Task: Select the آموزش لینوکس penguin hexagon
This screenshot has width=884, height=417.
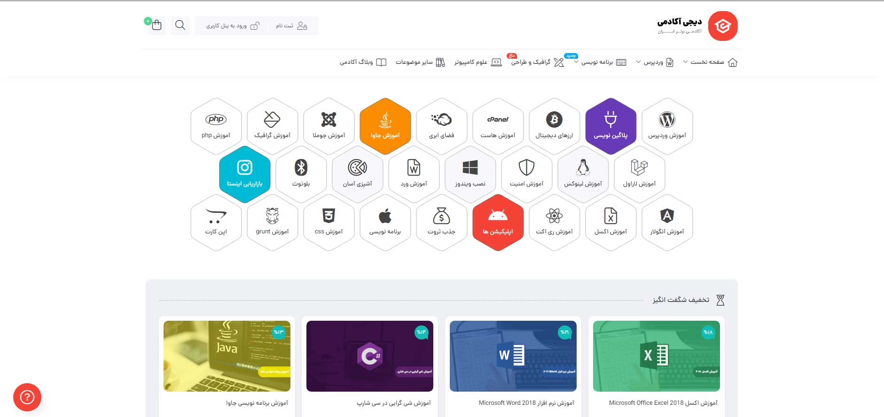Action: point(583,174)
